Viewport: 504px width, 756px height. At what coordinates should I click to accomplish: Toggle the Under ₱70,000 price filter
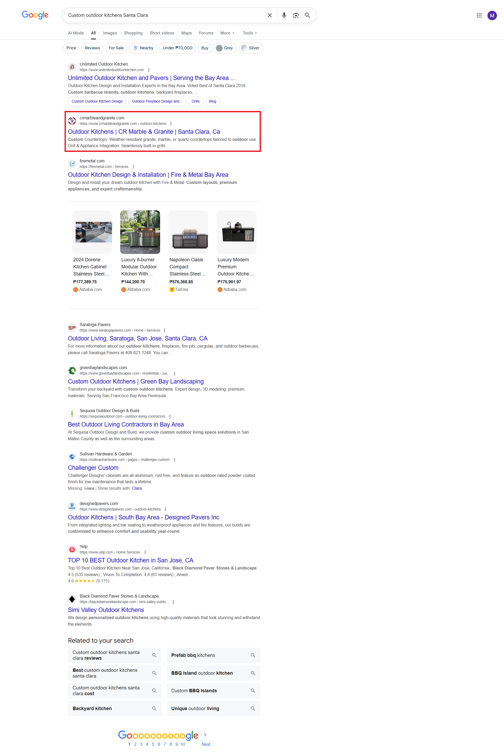[x=177, y=48]
